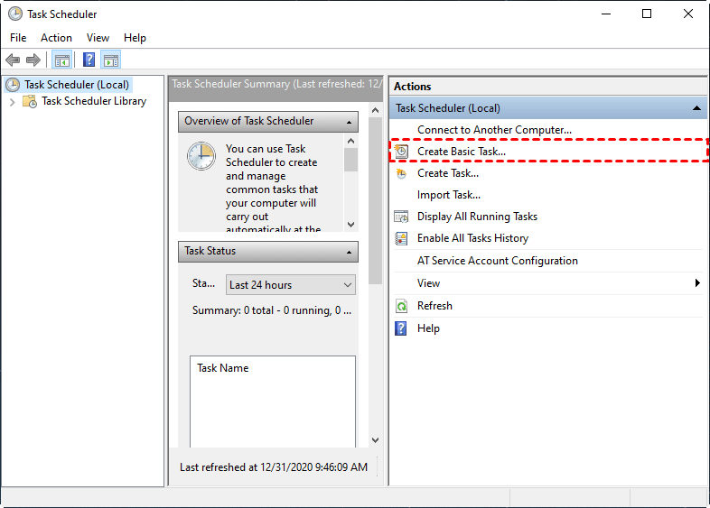
Task: Click the blue Help question-mark toolbar icon
Action: tap(89, 60)
